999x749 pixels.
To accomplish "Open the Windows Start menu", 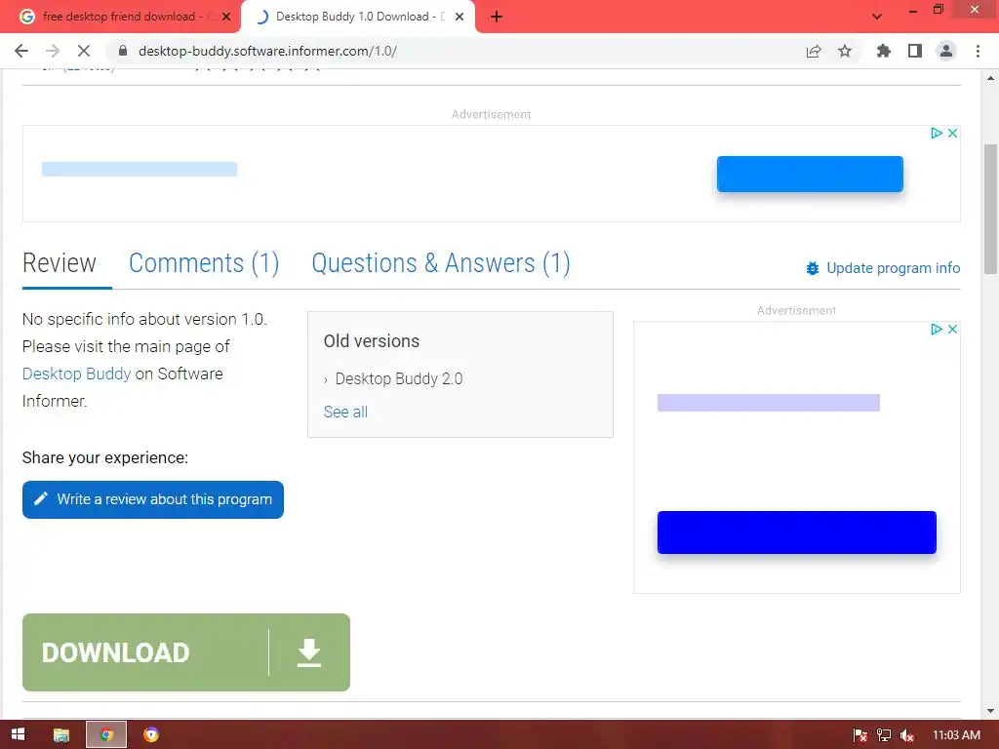I will coord(19,734).
